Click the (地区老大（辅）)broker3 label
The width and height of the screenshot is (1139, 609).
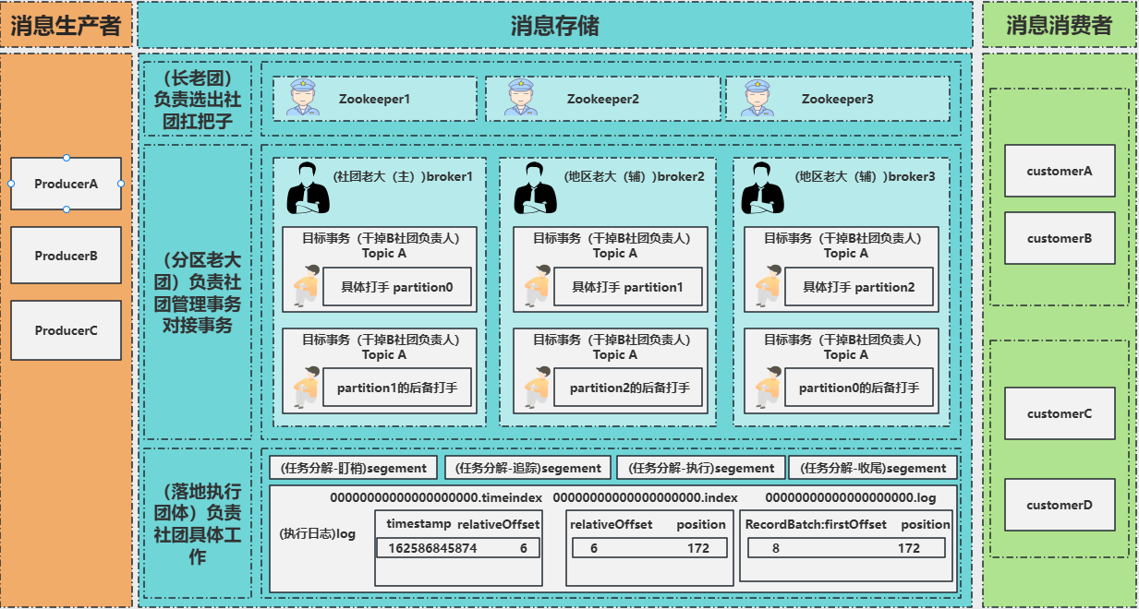point(866,176)
